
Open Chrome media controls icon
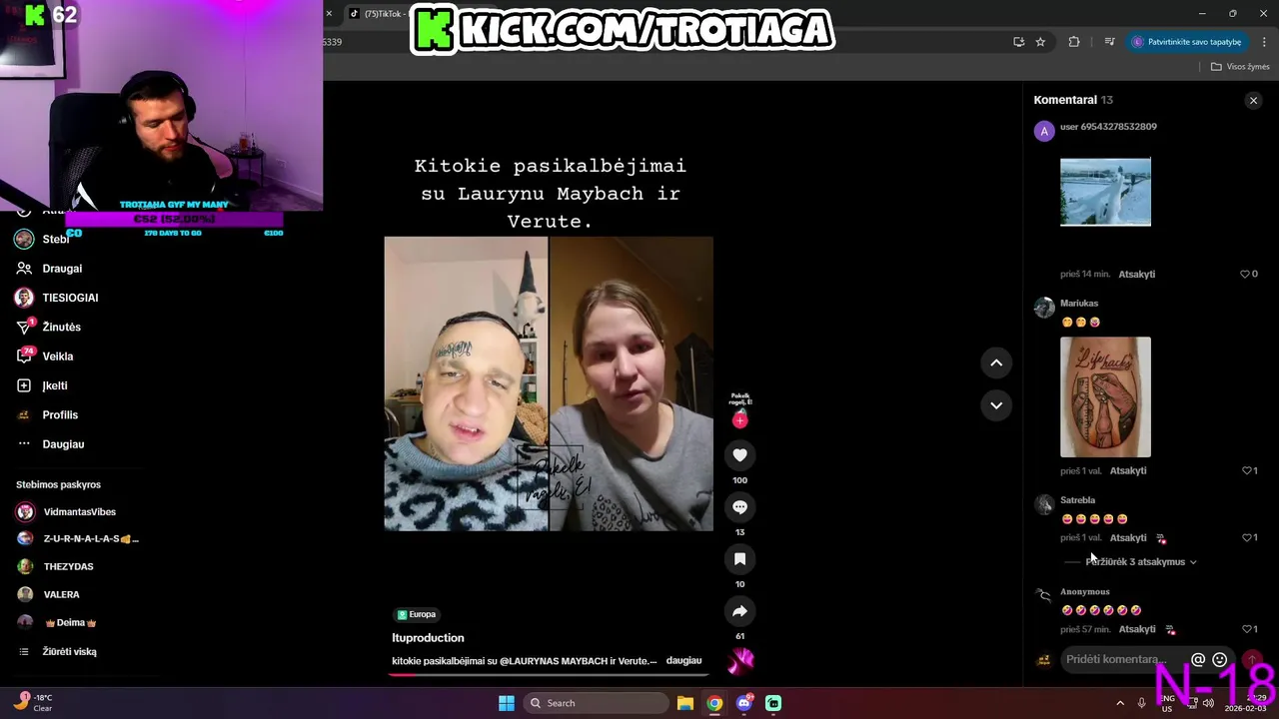point(1109,42)
